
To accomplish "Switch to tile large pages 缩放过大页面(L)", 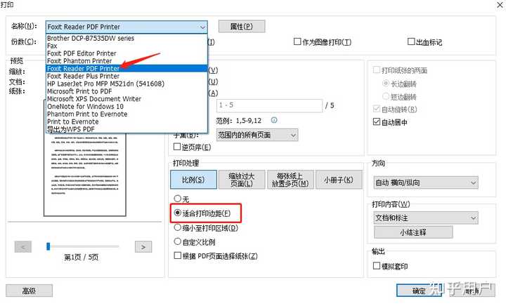I will point(242,180).
